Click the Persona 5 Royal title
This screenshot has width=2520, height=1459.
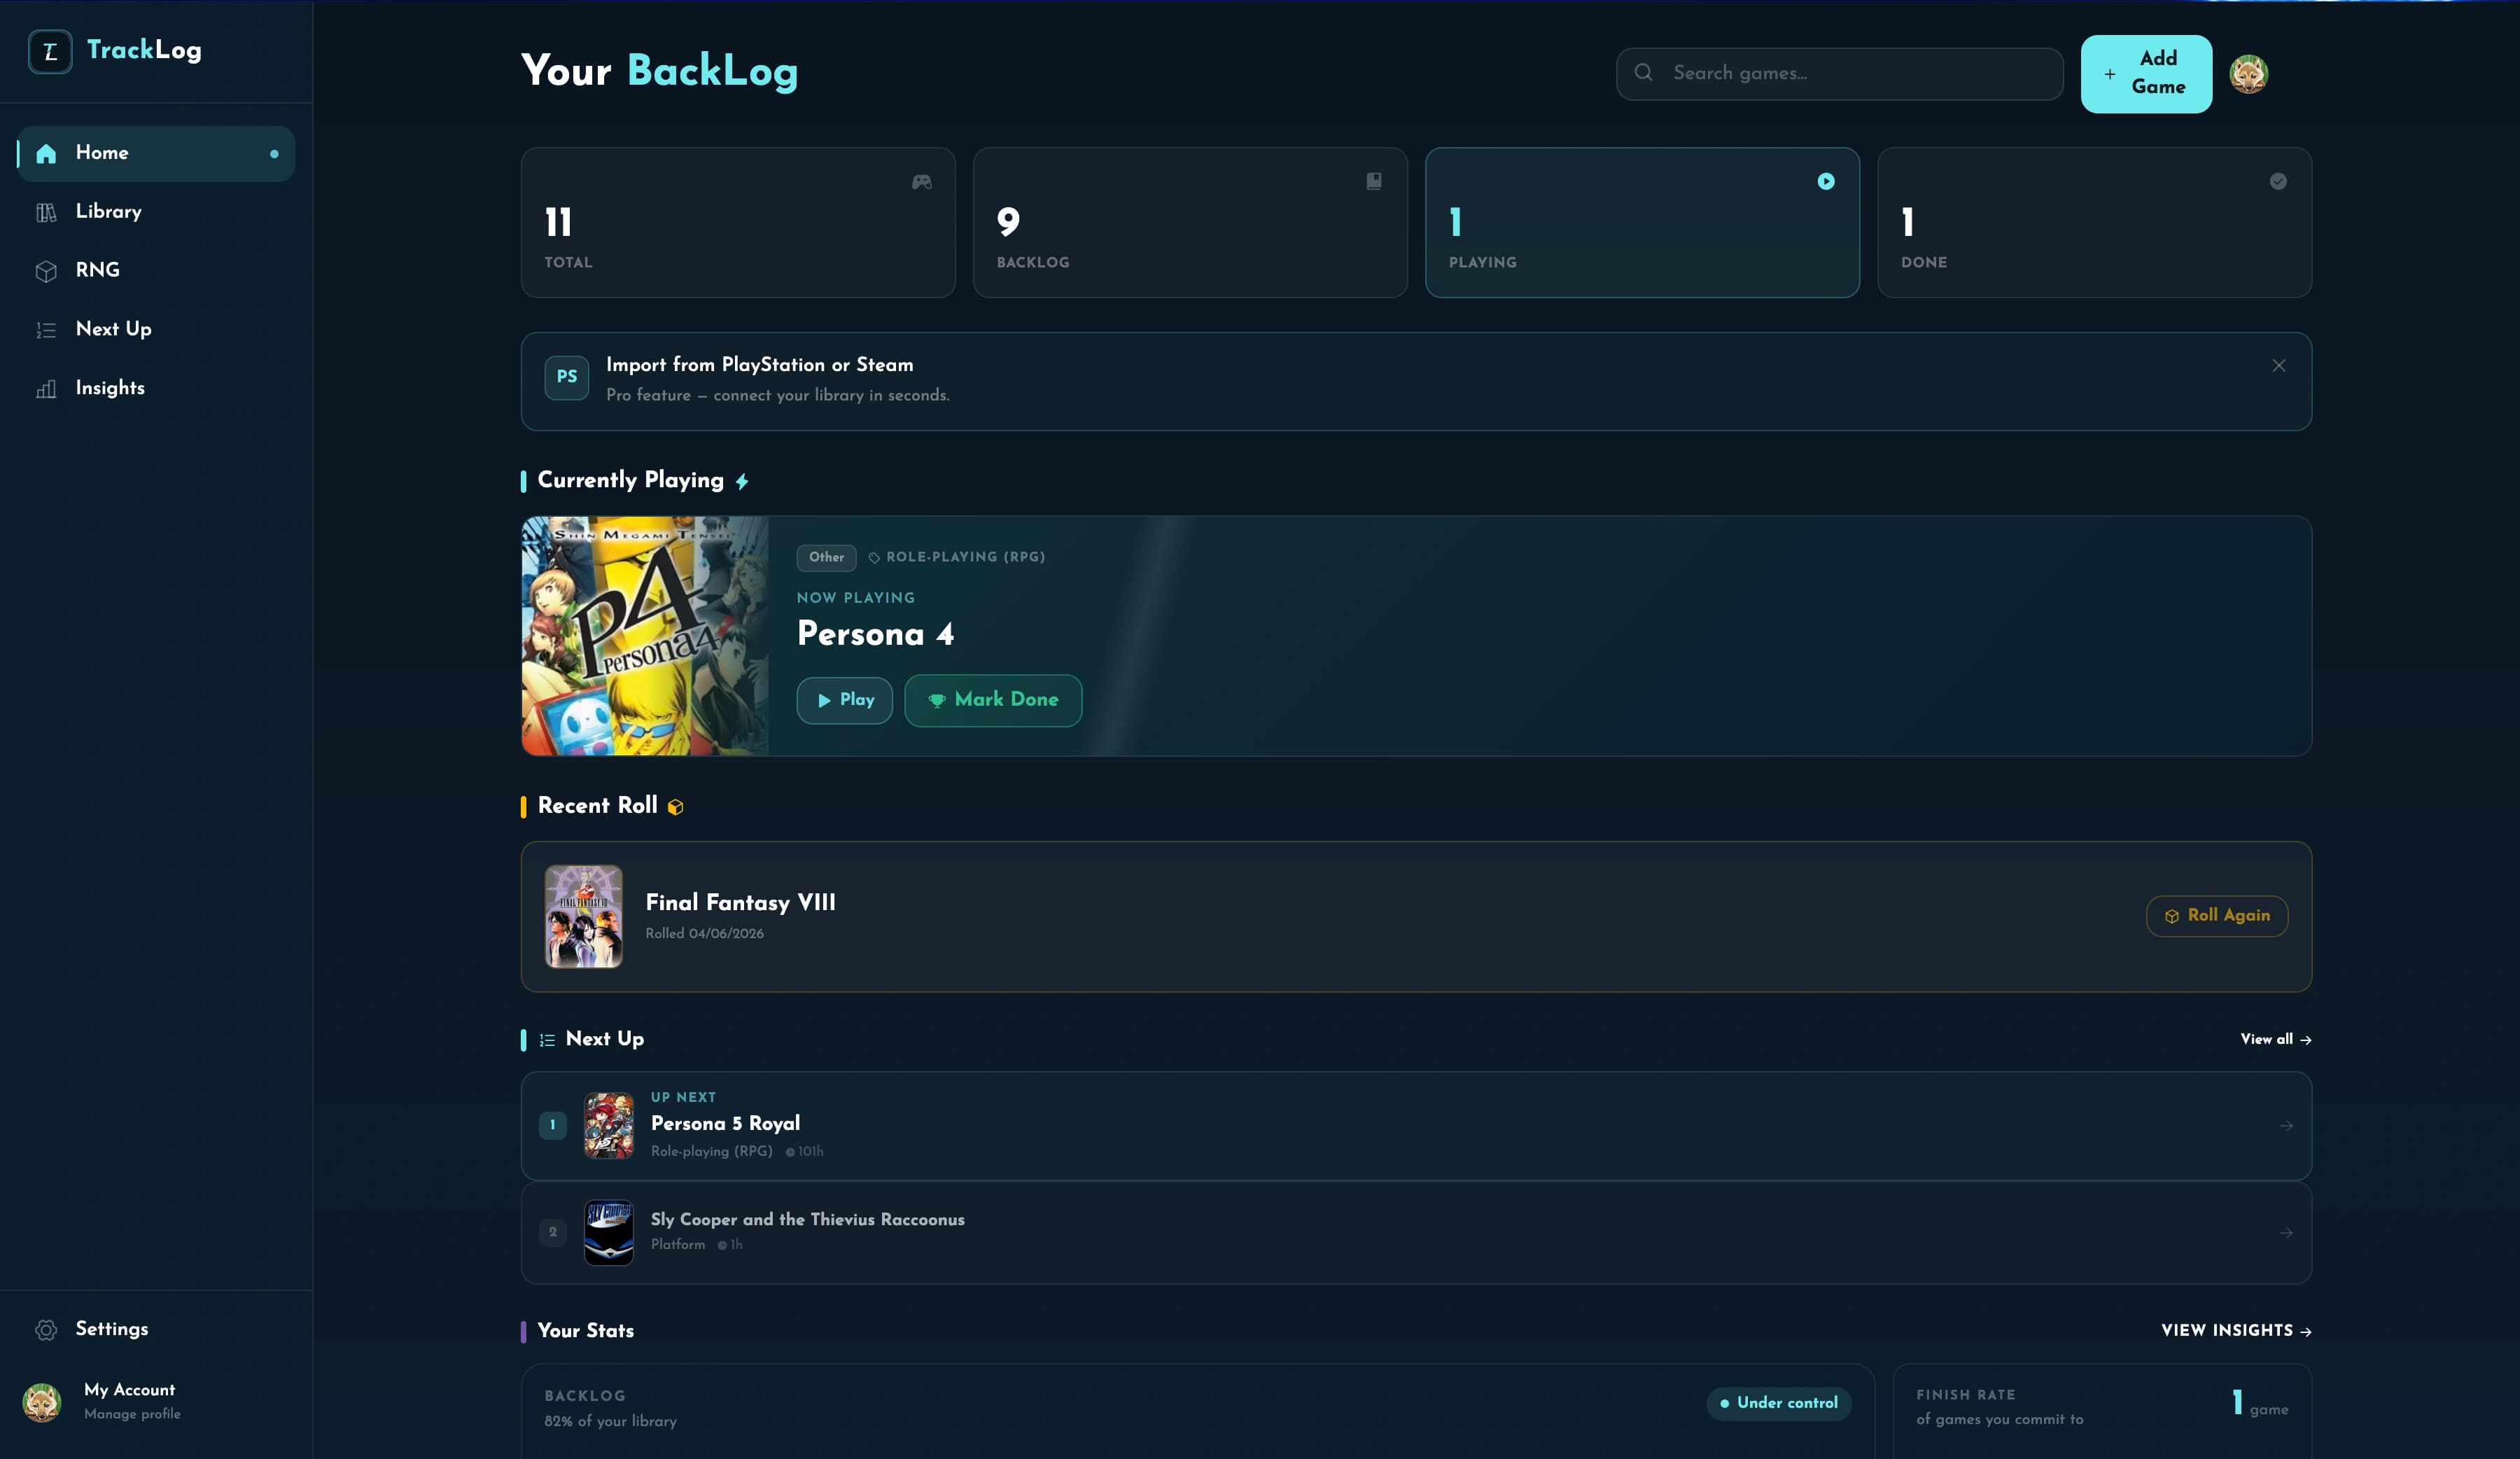(725, 1124)
